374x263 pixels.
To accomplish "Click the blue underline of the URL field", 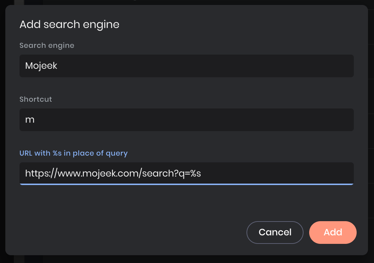I will [x=186, y=184].
